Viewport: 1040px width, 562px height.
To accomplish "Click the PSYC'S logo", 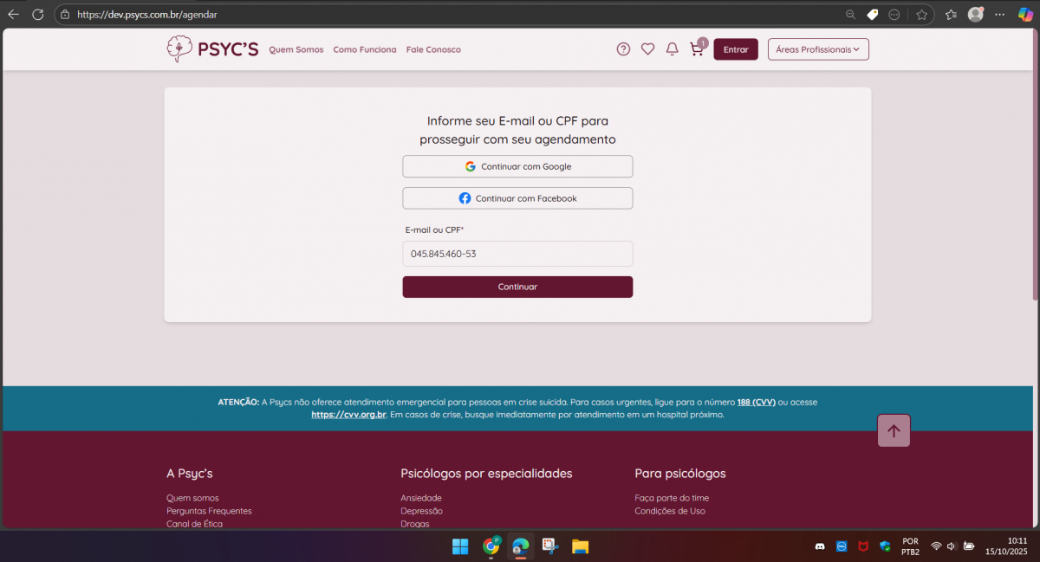I will point(212,49).
